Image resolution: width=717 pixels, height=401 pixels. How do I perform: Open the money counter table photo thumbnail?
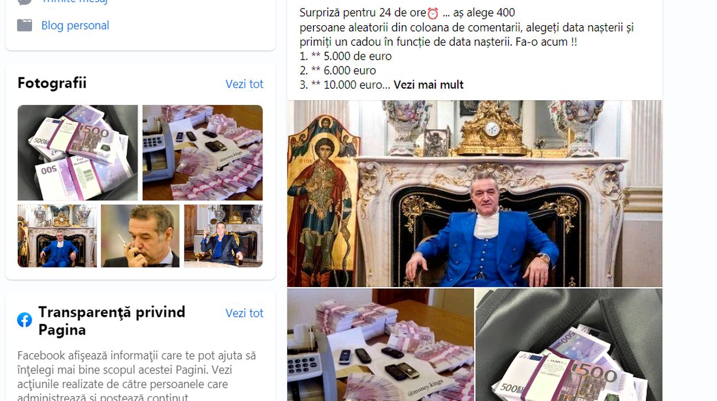click(x=202, y=152)
